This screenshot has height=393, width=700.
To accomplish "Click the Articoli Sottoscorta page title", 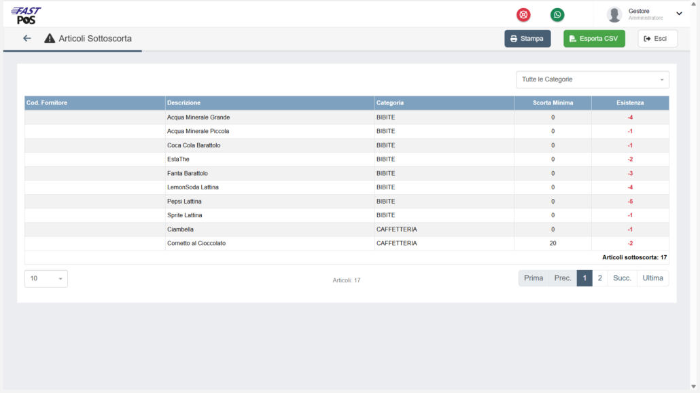I will pyautogui.click(x=95, y=39).
